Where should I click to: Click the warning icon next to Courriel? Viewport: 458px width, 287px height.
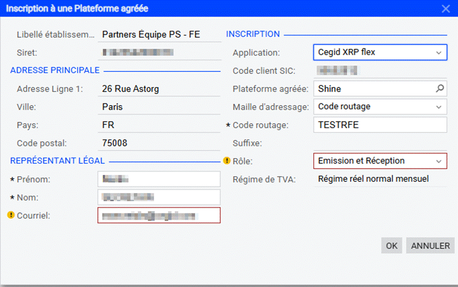coord(11,216)
